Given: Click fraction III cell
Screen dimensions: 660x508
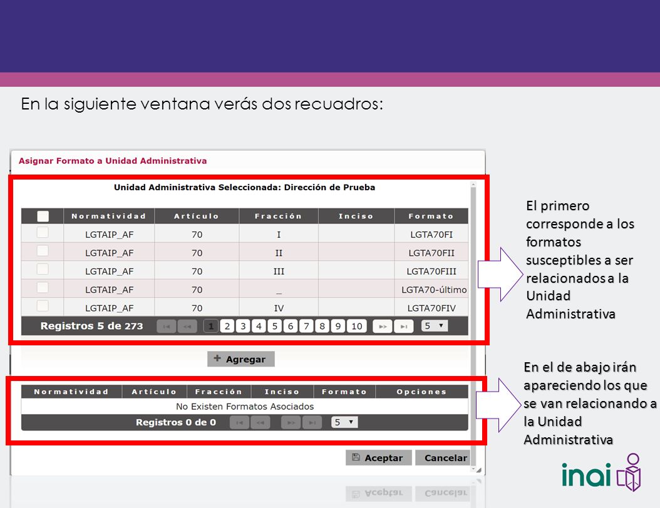Looking at the screenshot, I should (x=279, y=272).
